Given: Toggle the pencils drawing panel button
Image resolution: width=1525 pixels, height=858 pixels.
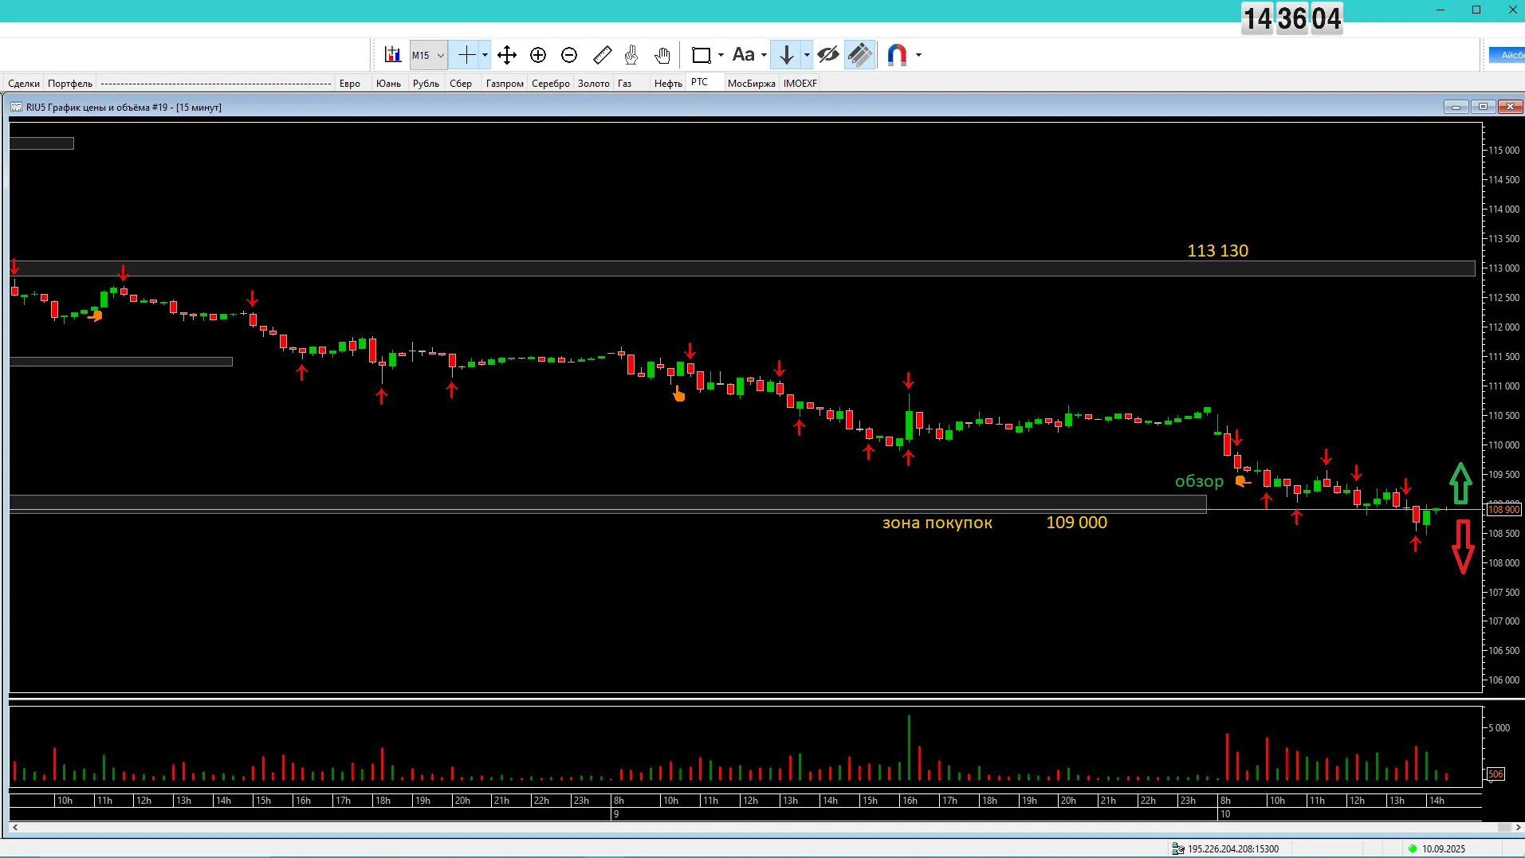Looking at the screenshot, I should [x=860, y=55].
